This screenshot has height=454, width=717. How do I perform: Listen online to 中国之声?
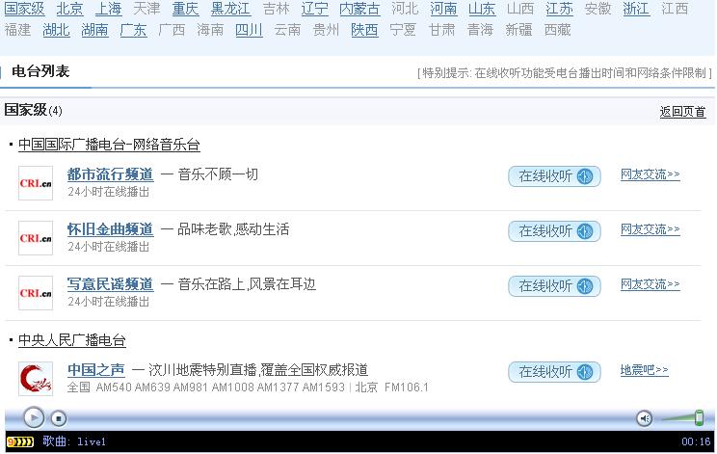point(554,372)
